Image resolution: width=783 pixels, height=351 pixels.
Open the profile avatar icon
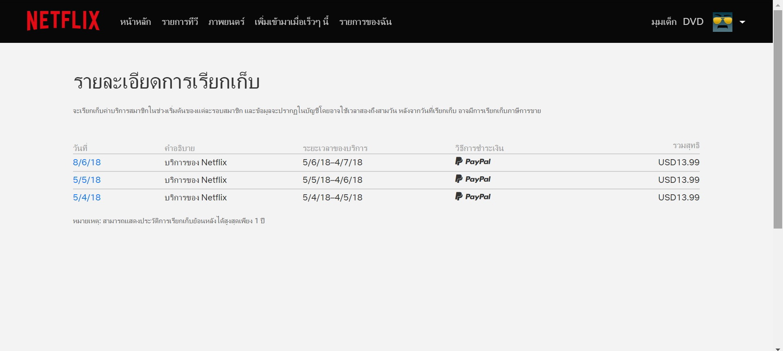pos(722,22)
